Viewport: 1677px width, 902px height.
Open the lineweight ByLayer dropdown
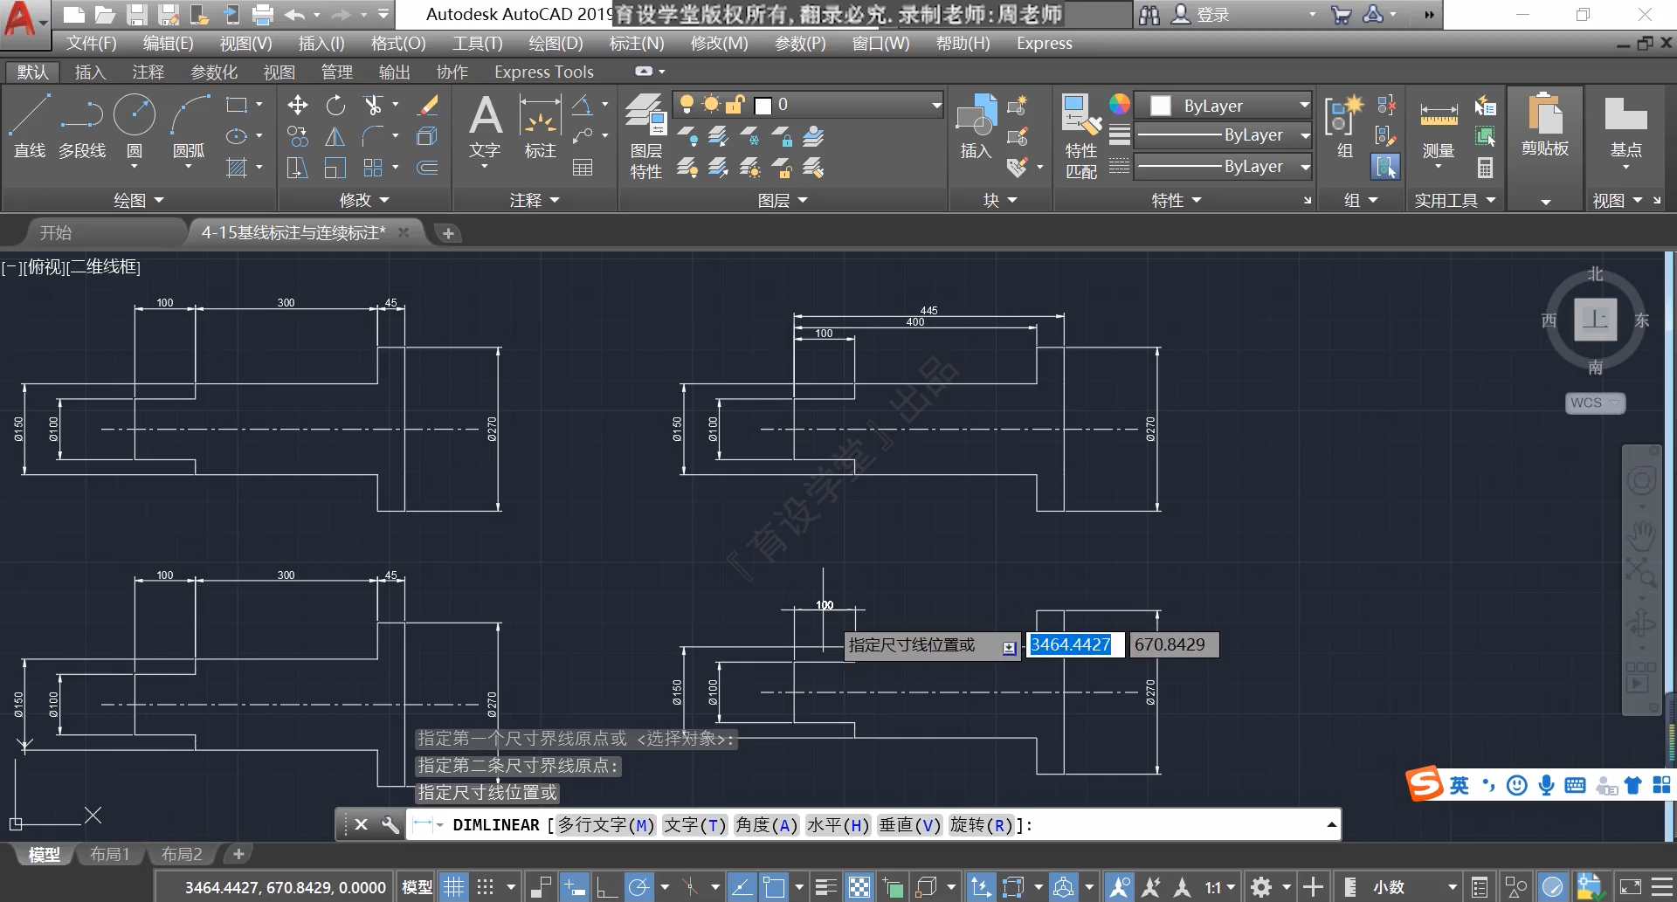1223,135
